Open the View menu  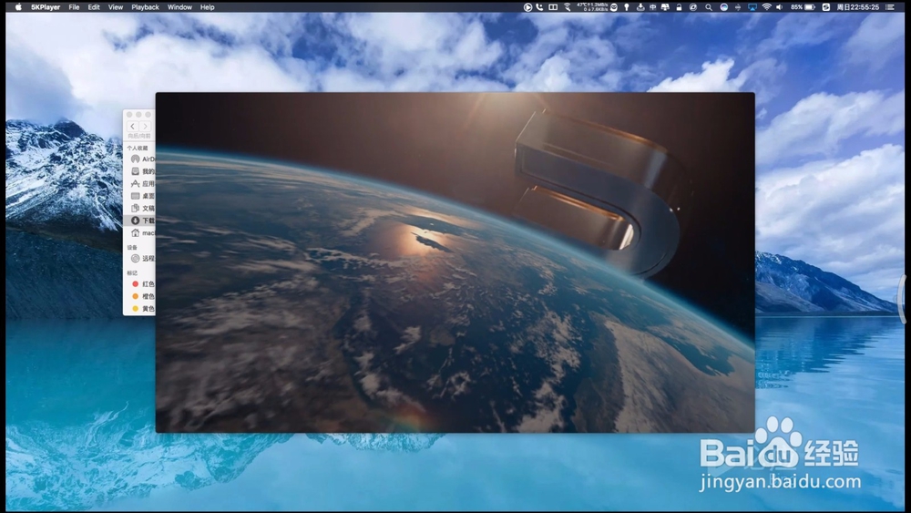(116, 7)
